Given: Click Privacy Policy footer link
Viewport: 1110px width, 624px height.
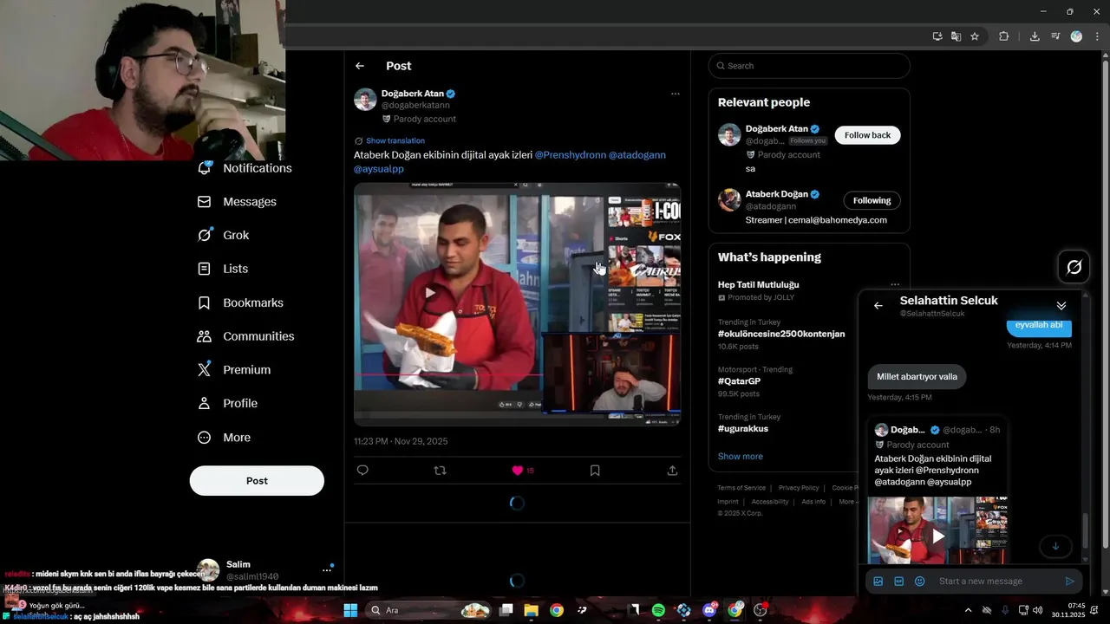Looking at the screenshot, I should [x=799, y=488].
